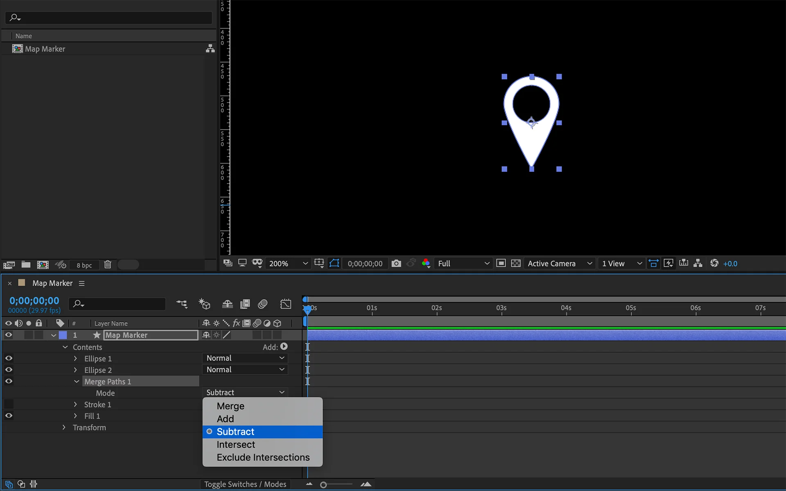Click the 8 bpc color depth button
The width and height of the screenshot is (786, 491).
[84, 265]
